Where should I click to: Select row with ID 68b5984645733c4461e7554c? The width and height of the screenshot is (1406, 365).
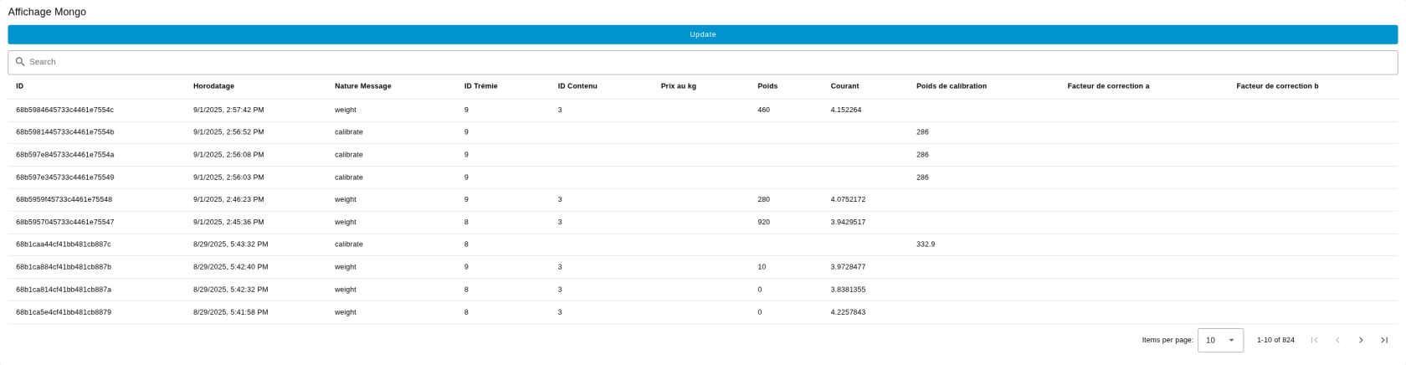pos(64,110)
